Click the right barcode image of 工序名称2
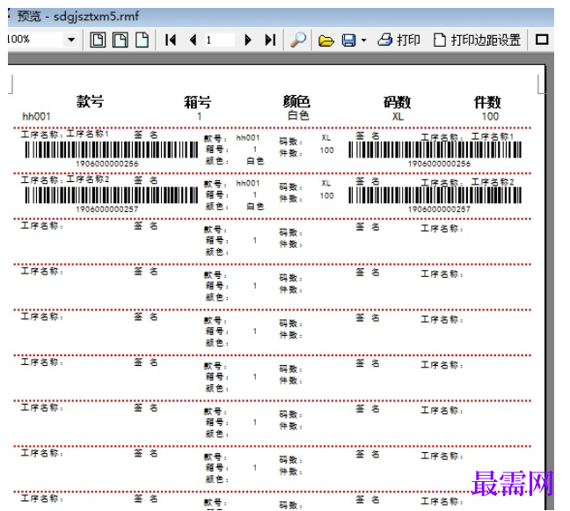 [x=435, y=195]
